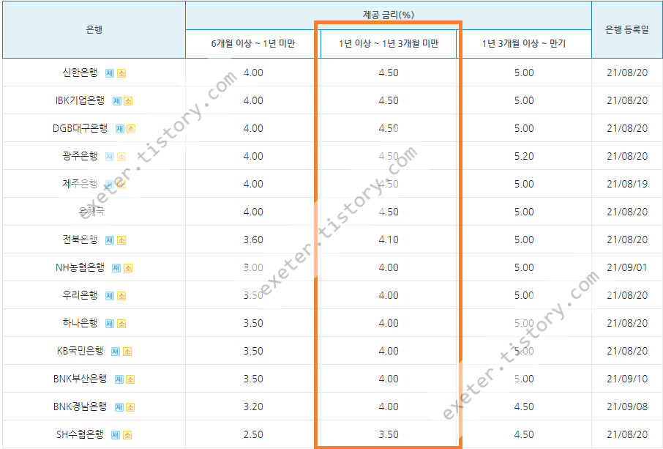
Task: Select the 하나은행 bank name
Action: tap(80, 323)
